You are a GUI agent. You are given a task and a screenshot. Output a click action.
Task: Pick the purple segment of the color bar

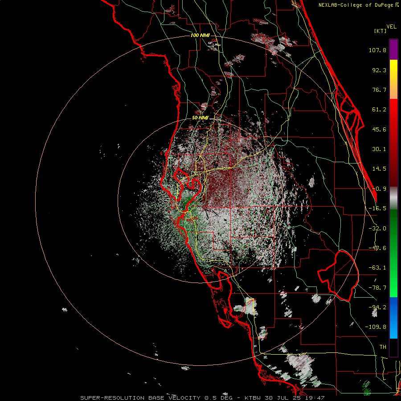(x=393, y=49)
